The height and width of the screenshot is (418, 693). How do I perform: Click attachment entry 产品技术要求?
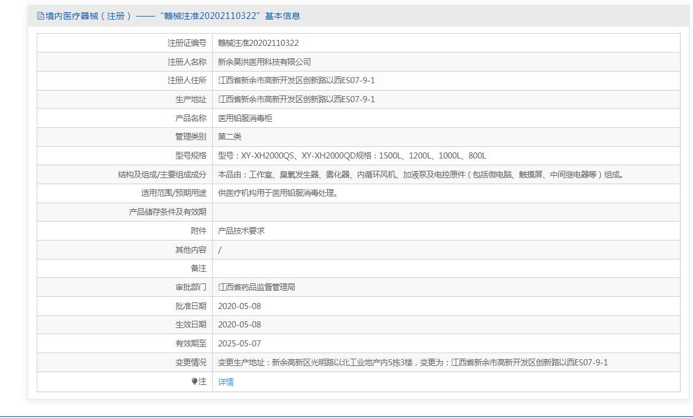[x=241, y=231]
